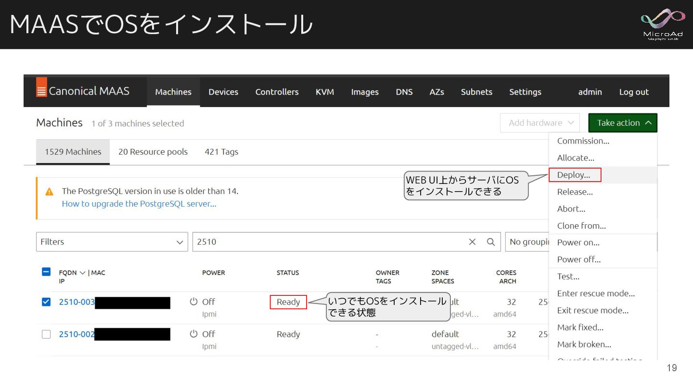Screen dimensions: 693x389
Task: Tick the select-all machines checkbox in header
Action: (x=46, y=272)
